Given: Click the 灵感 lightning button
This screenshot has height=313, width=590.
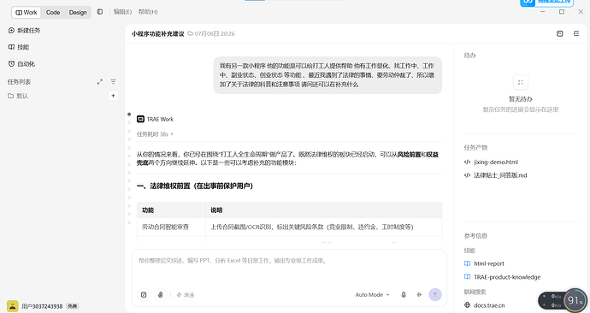Looking at the screenshot, I should 186,295.
